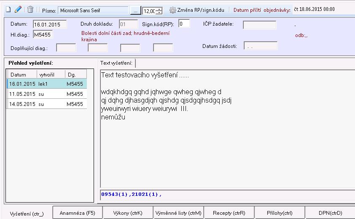Open the Recepty (ctrR) tab
Image resolution: width=355 pixels, height=219 pixels.
[229, 213]
